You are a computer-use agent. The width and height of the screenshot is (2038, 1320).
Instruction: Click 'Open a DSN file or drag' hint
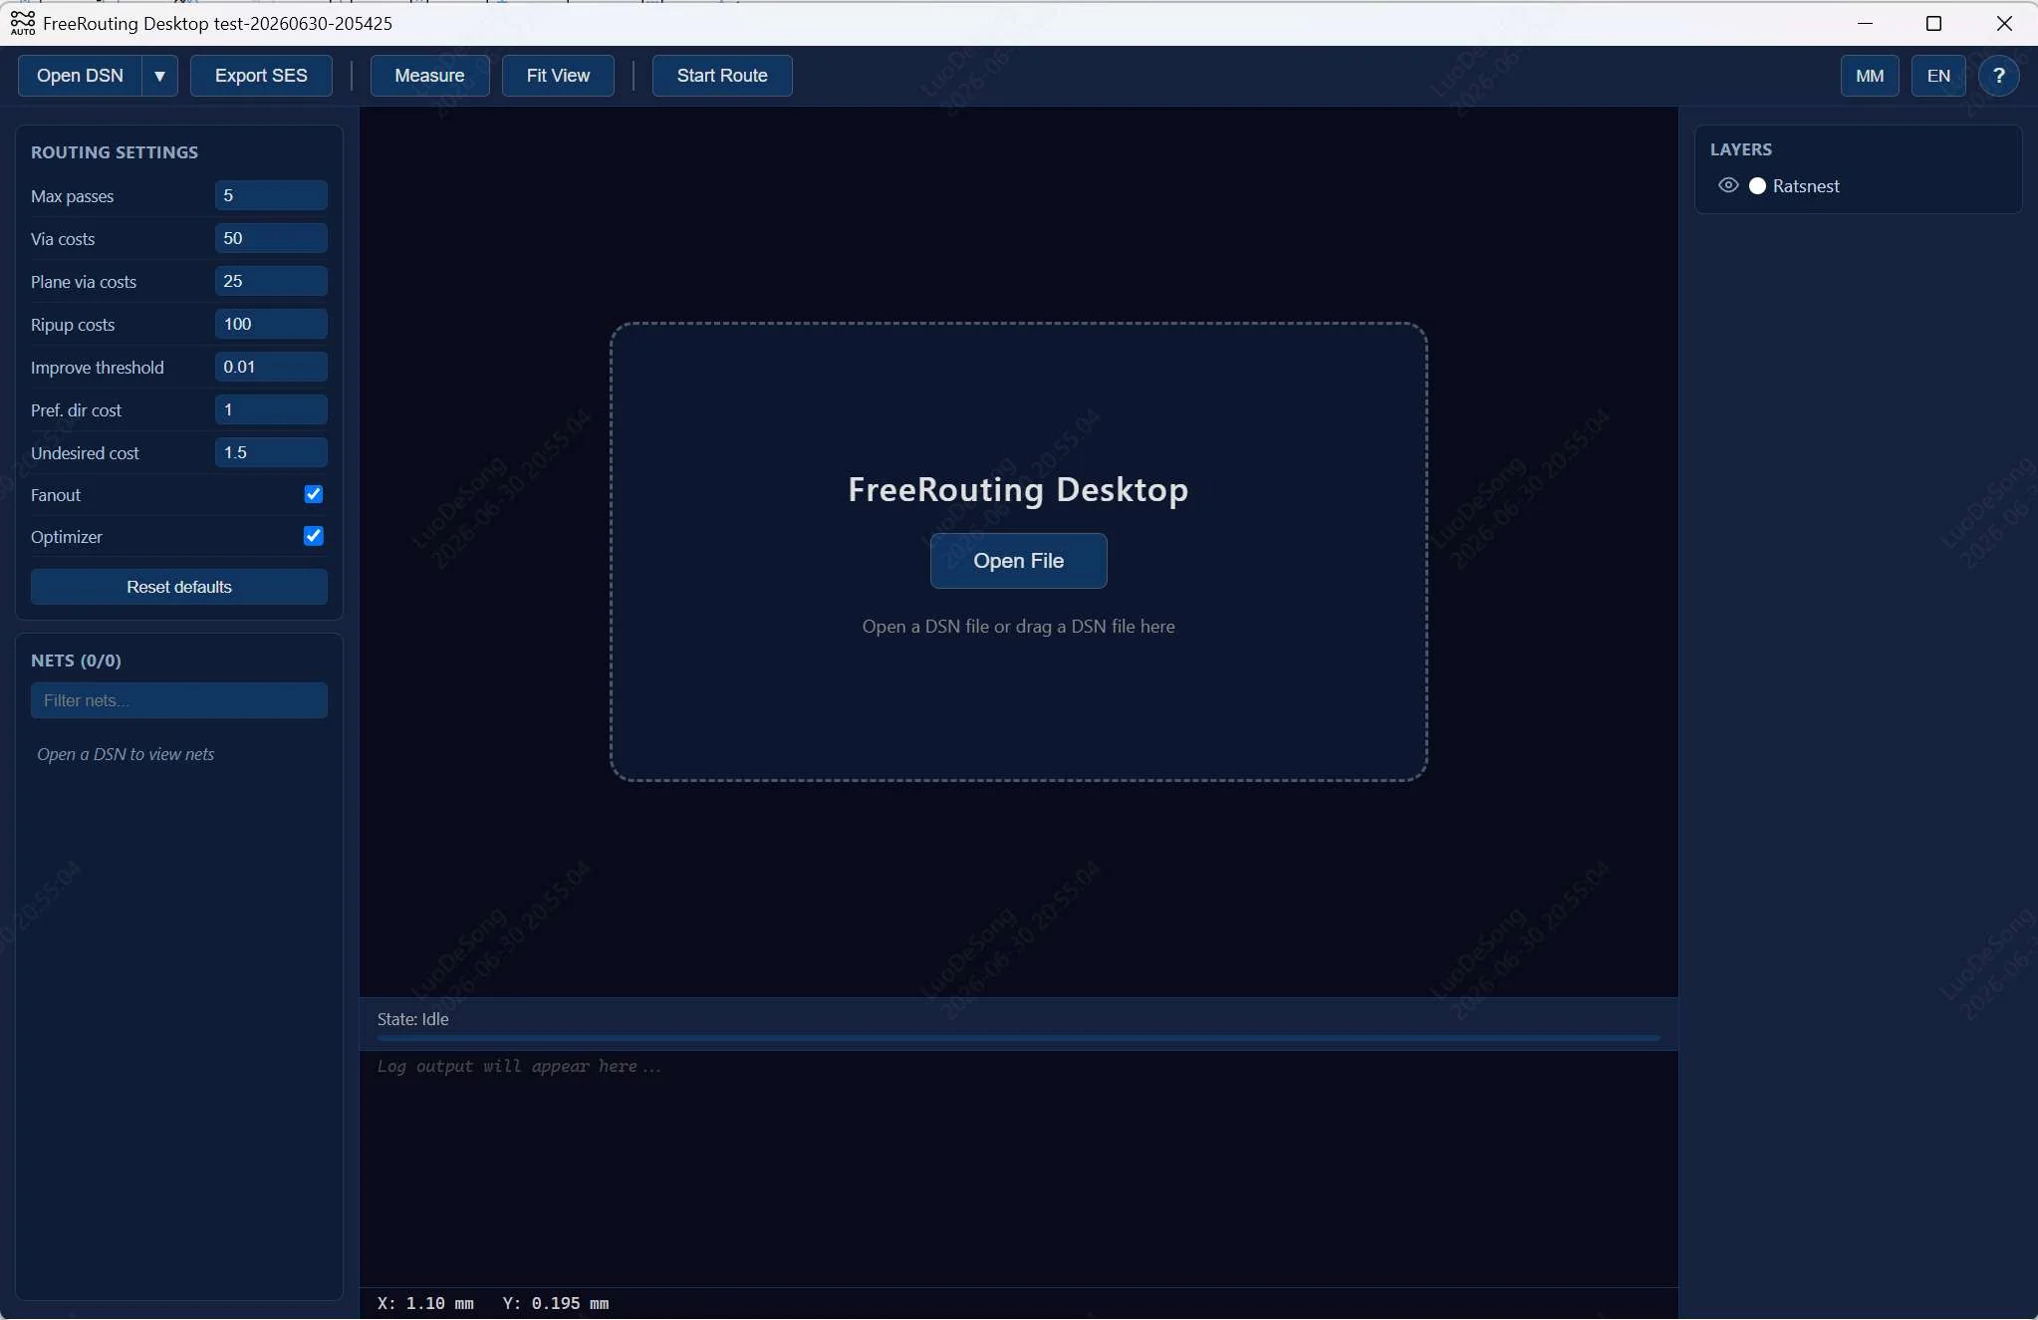point(1018,627)
